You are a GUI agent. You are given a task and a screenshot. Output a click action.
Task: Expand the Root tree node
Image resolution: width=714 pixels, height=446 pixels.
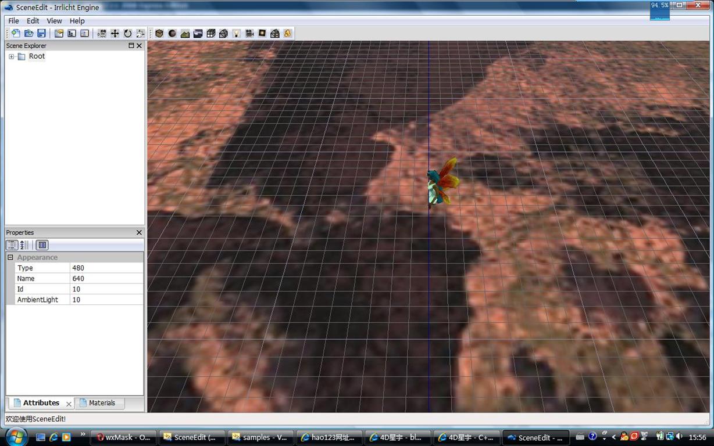11,56
